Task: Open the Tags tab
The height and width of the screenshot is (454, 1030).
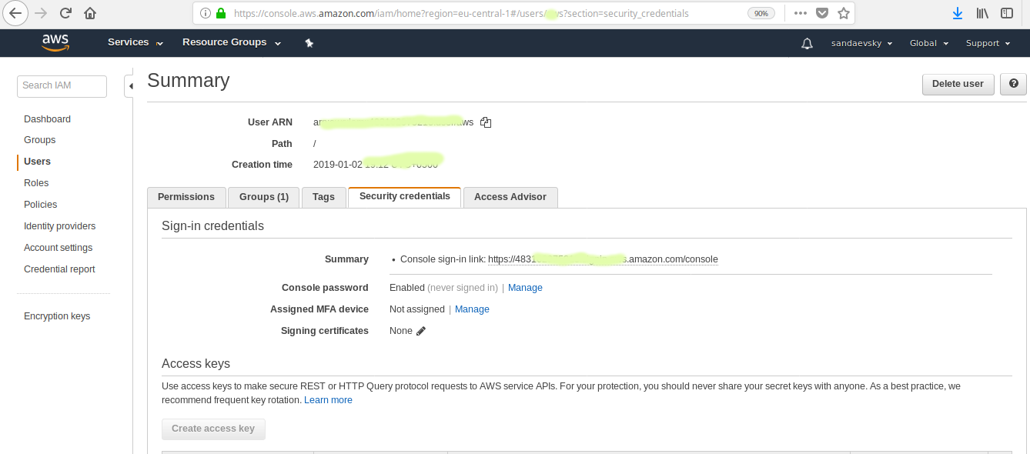Action: 323,197
